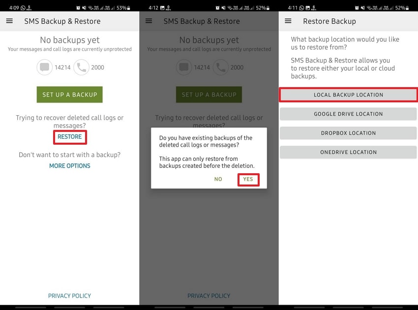Choose NO in the existing backups dialog
Screen dimensions: 418x310
(x=218, y=179)
